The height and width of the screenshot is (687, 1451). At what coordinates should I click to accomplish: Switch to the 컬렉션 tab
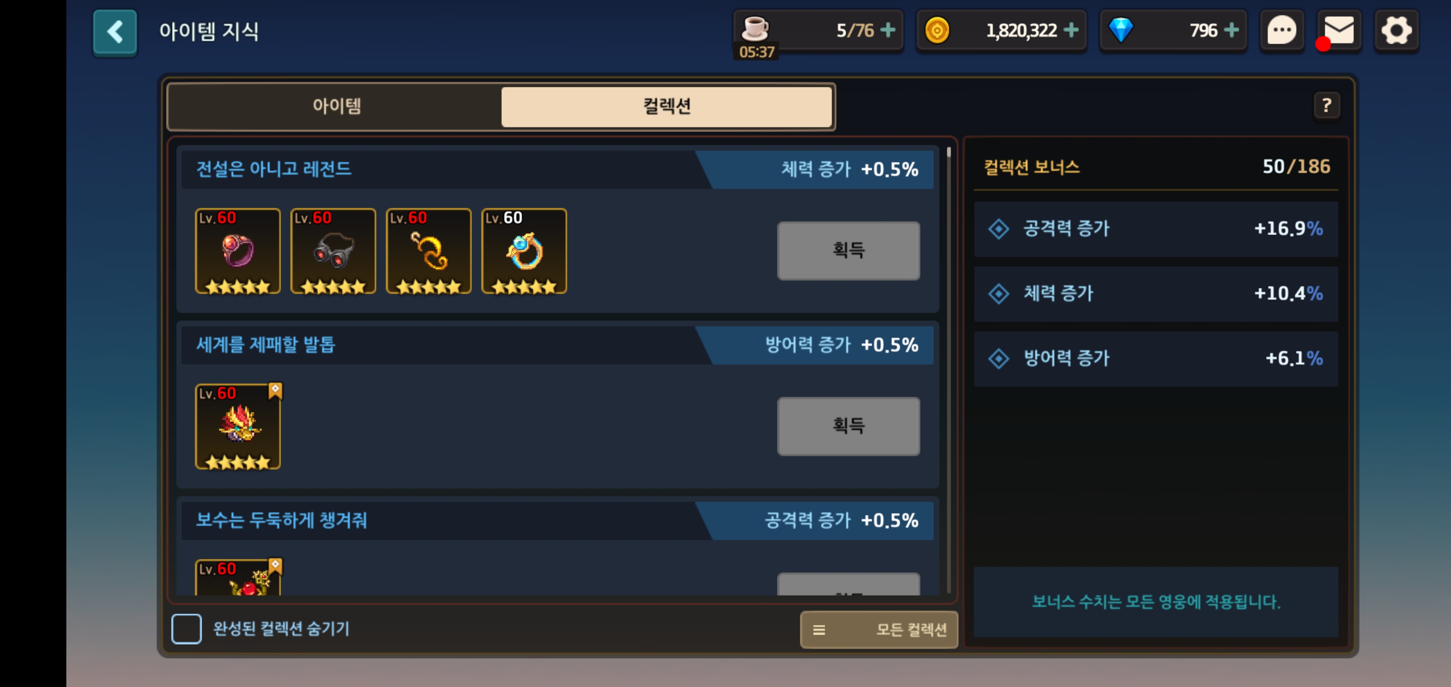coord(667,106)
